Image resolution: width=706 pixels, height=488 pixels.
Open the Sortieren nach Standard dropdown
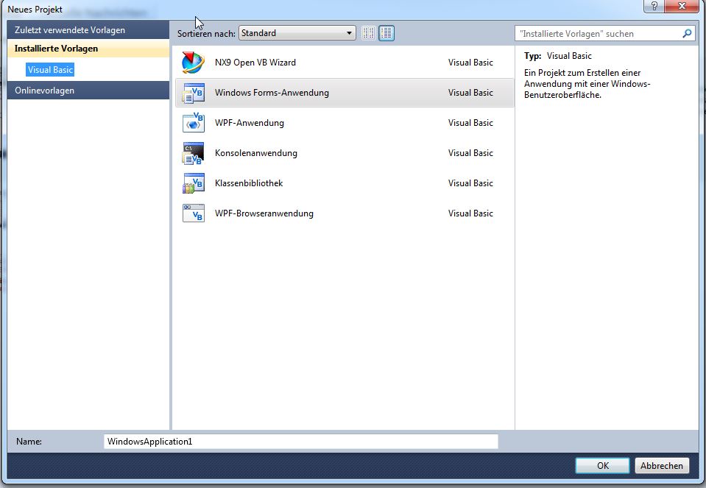point(297,33)
